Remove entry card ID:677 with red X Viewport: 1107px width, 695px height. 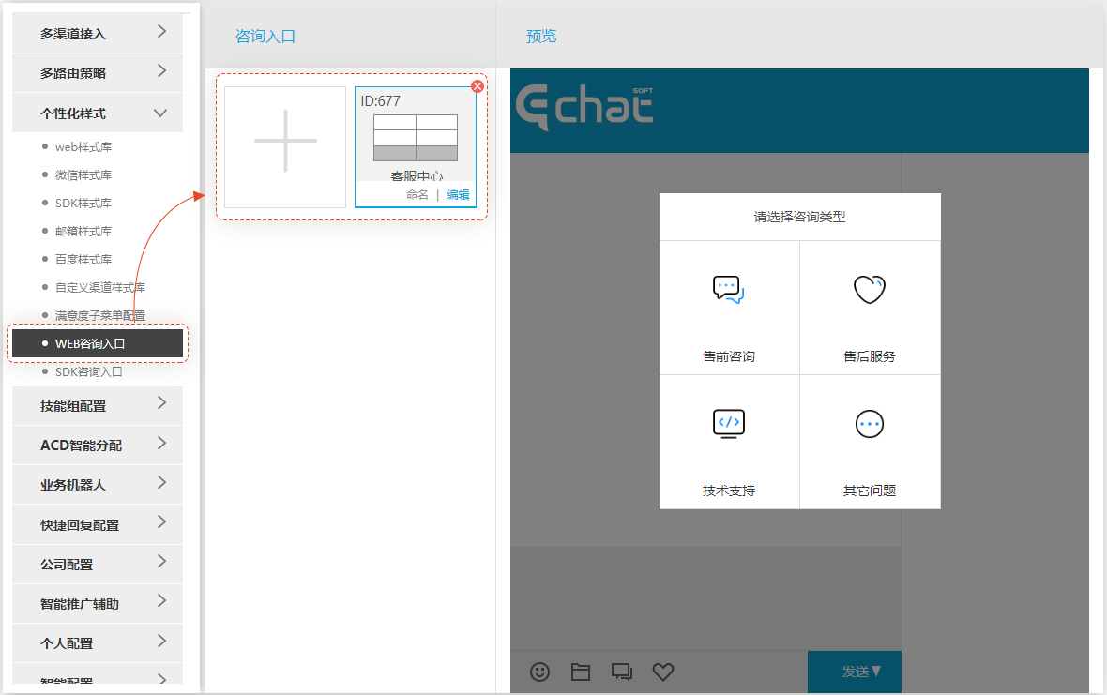coord(478,86)
